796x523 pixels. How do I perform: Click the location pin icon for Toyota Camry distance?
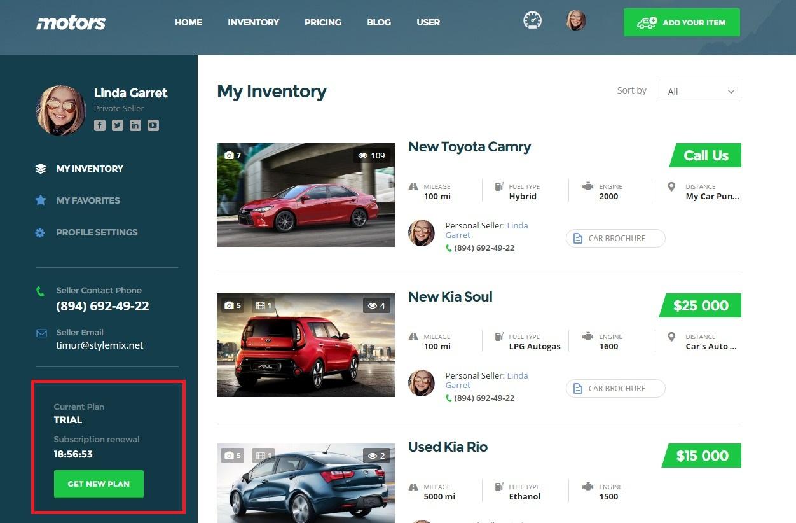671,186
